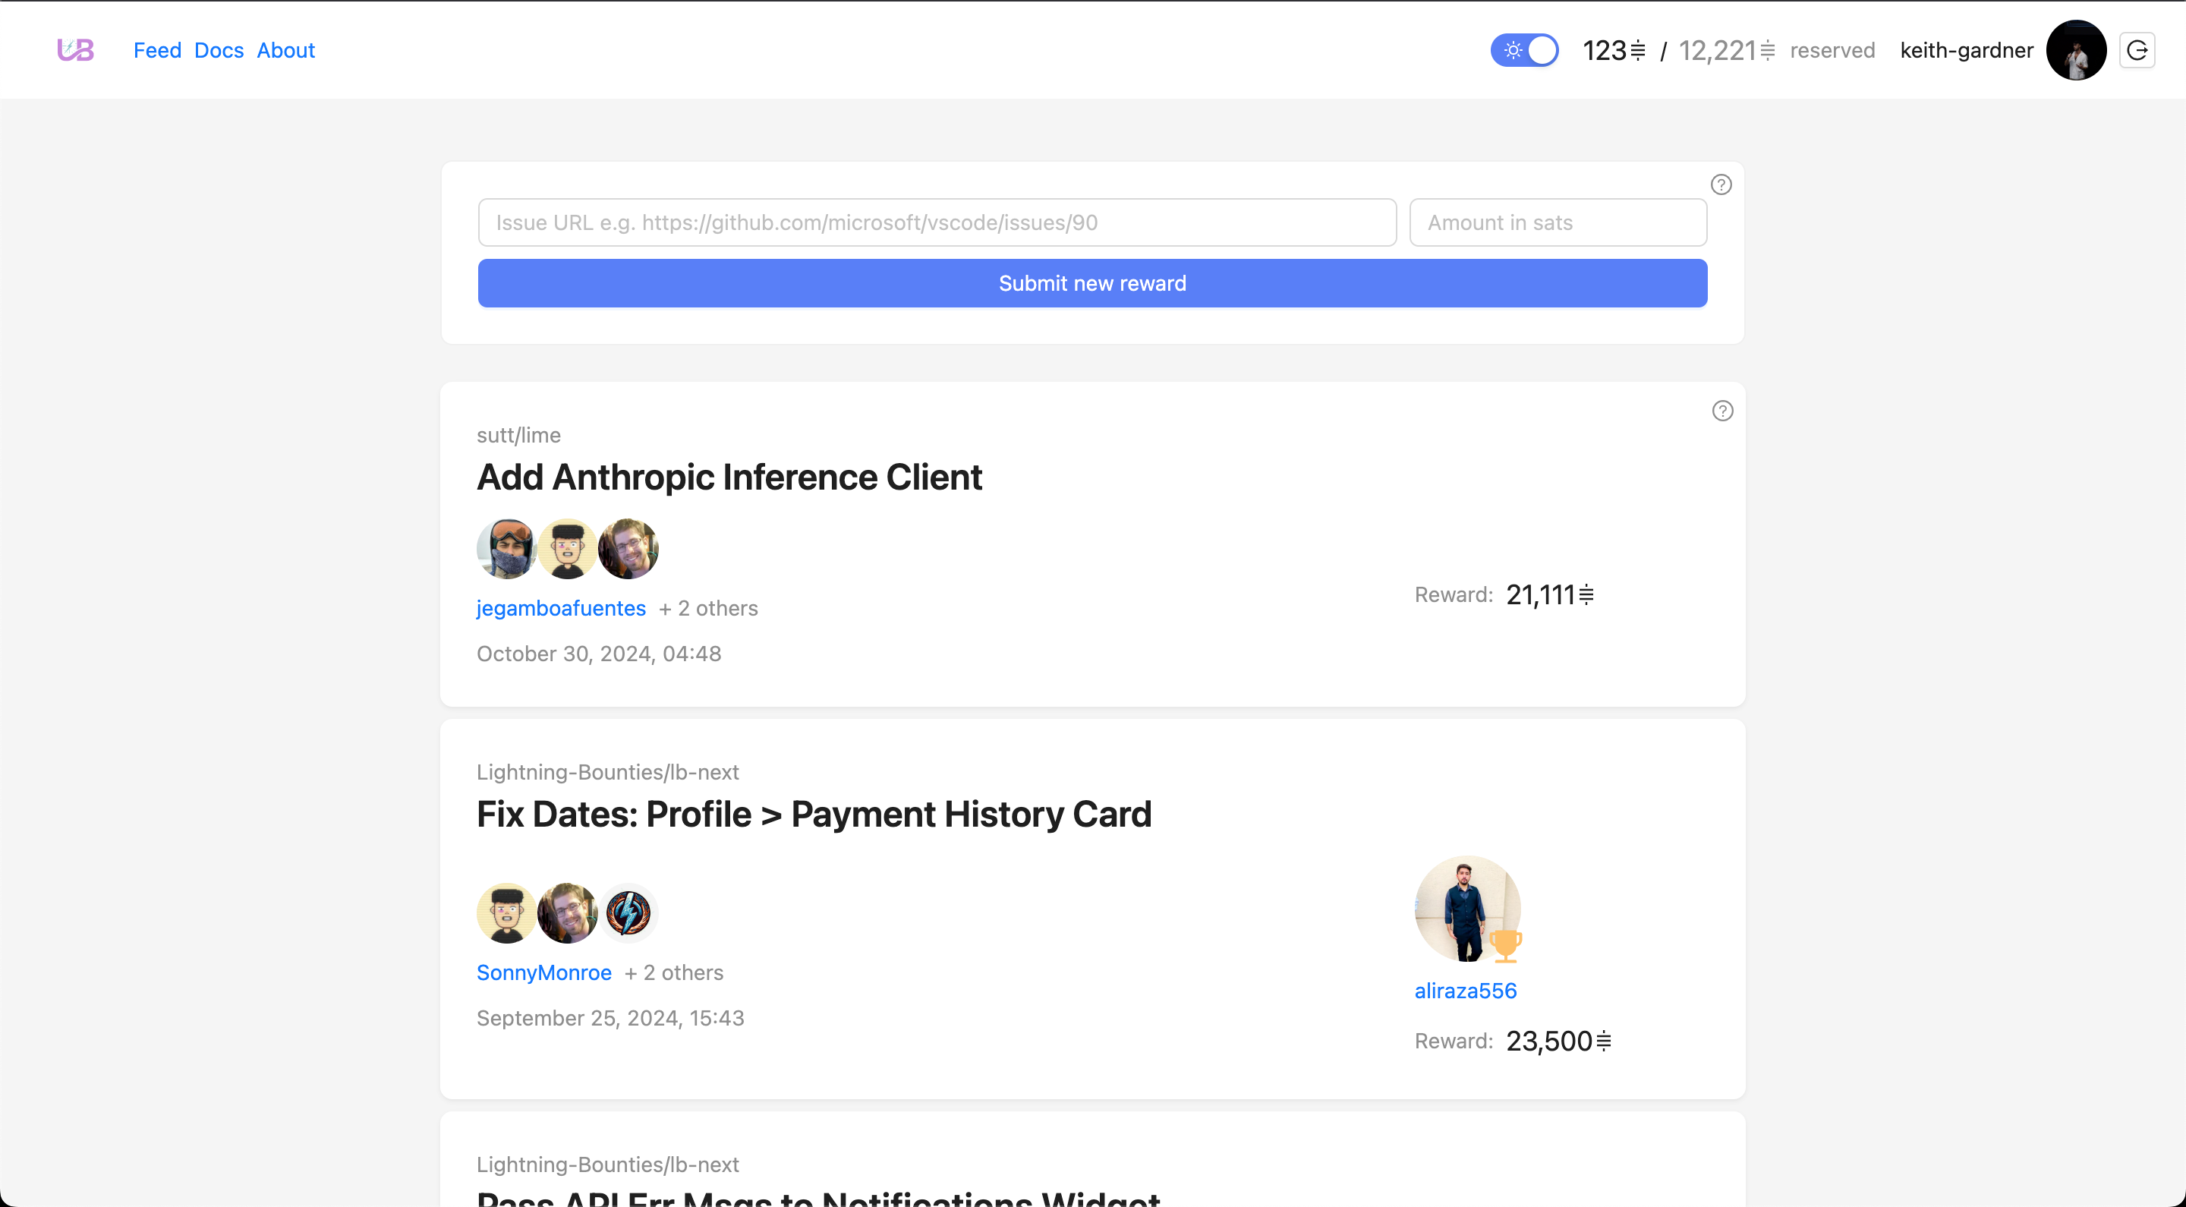Open jegamboafuentes profile link
This screenshot has height=1207, width=2186.
click(x=561, y=608)
